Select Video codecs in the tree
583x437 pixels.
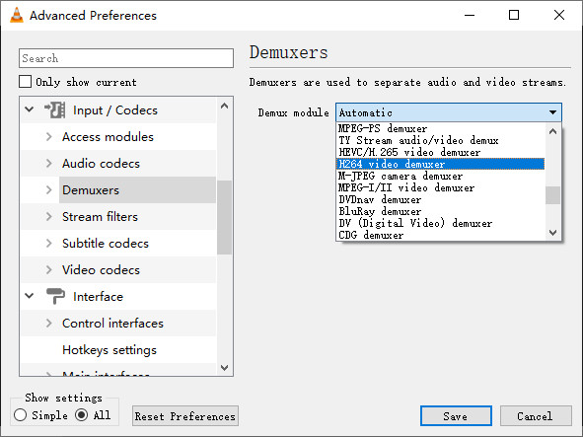[101, 270]
